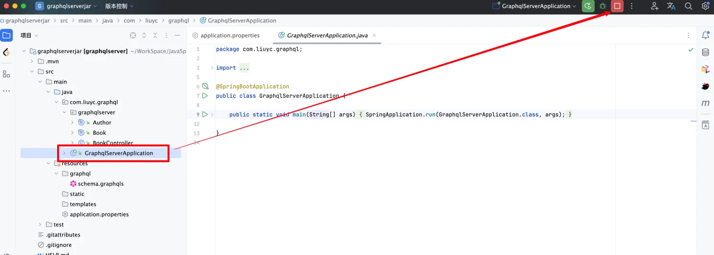Open the Structure tool window icon
714x255 pixels.
coord(6,74)
